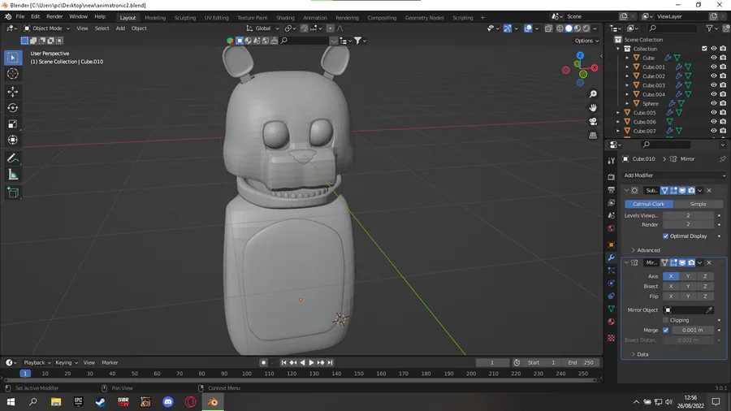The height and width of the screenshot is (411, 731).
Task: Open the Object properties tab
Action: pos(611,244)
